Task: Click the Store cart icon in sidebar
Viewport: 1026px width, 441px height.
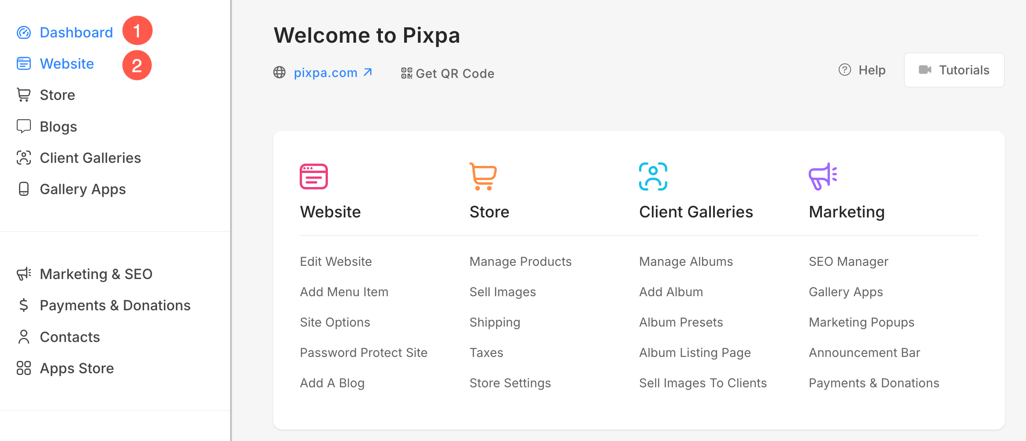Action: click(24, 95)
